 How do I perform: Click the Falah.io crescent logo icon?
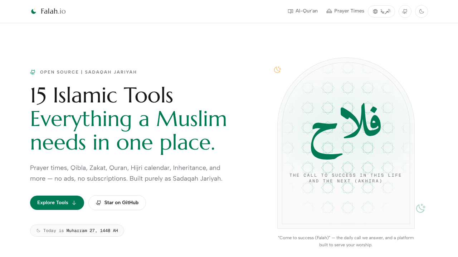pos(34,11)
